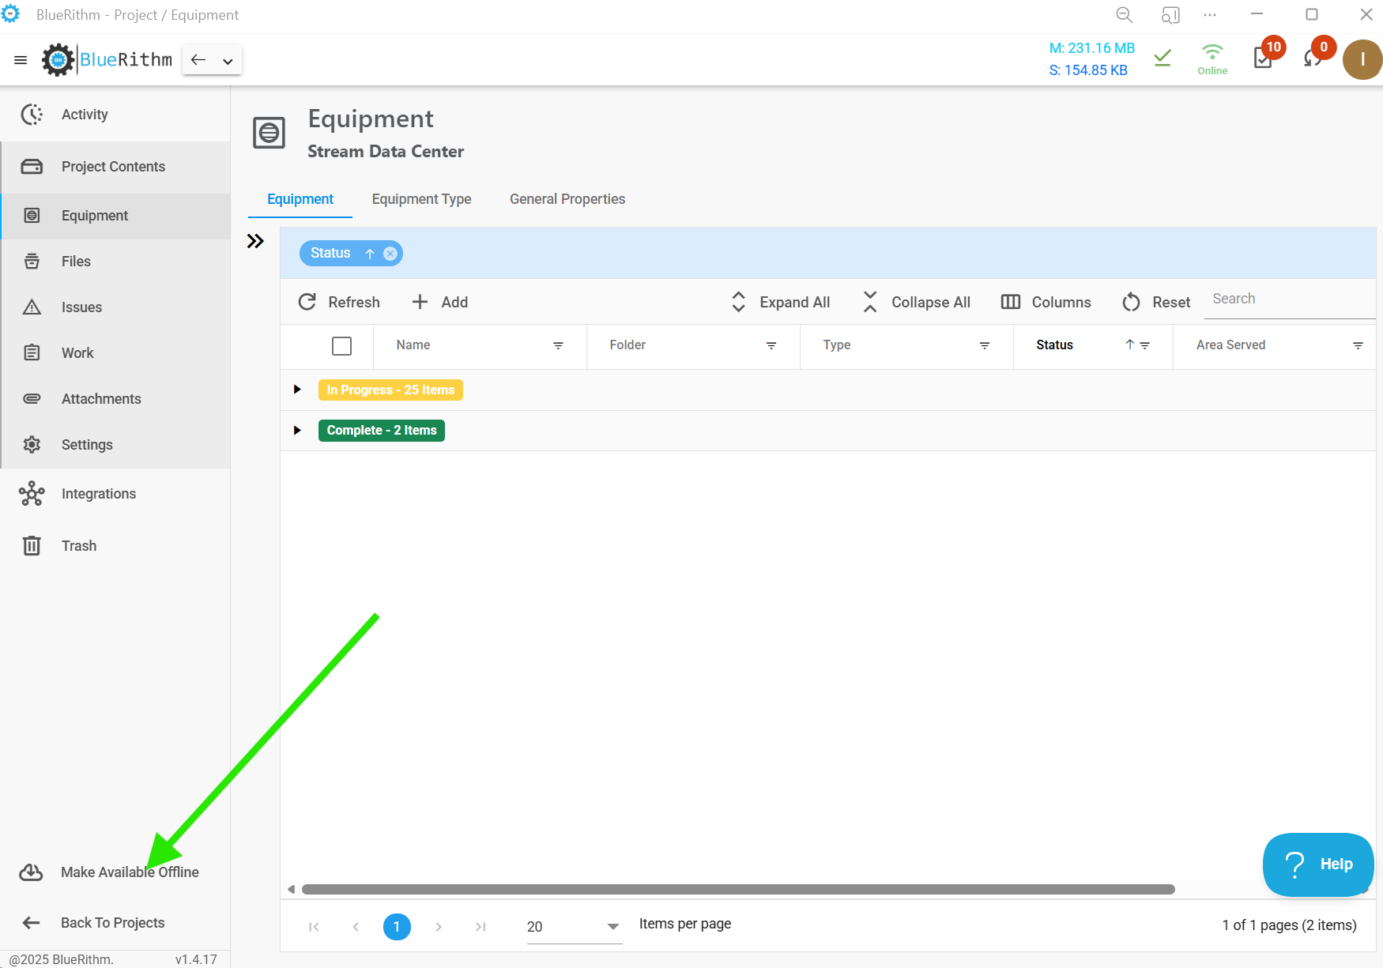The image size is (1383, 968).
Task: Switch to the General Properties tab
Action: 567,199
